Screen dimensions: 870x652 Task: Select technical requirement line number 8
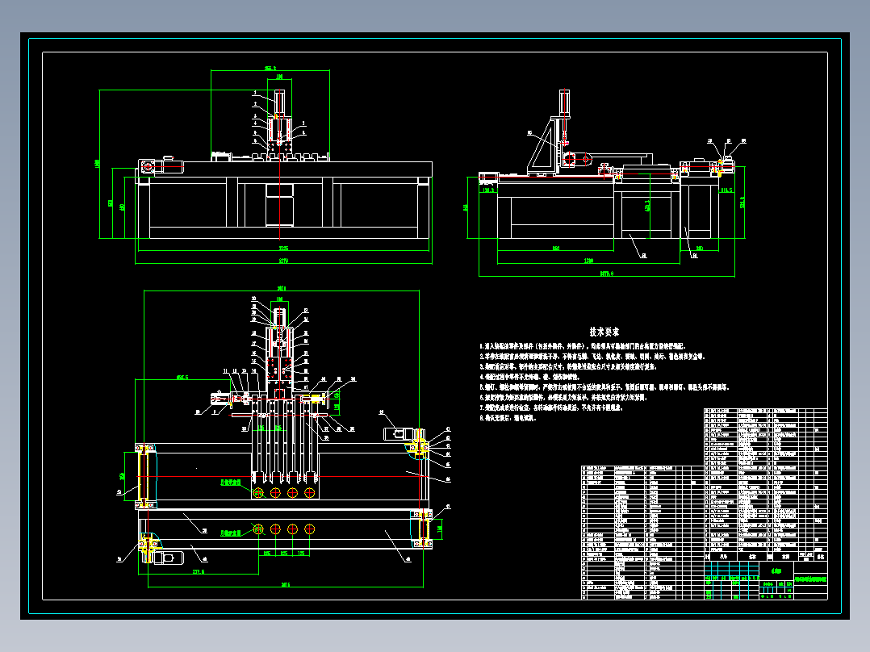click(x=508, y=418)
